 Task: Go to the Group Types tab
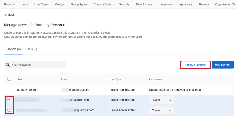(79, 4)
